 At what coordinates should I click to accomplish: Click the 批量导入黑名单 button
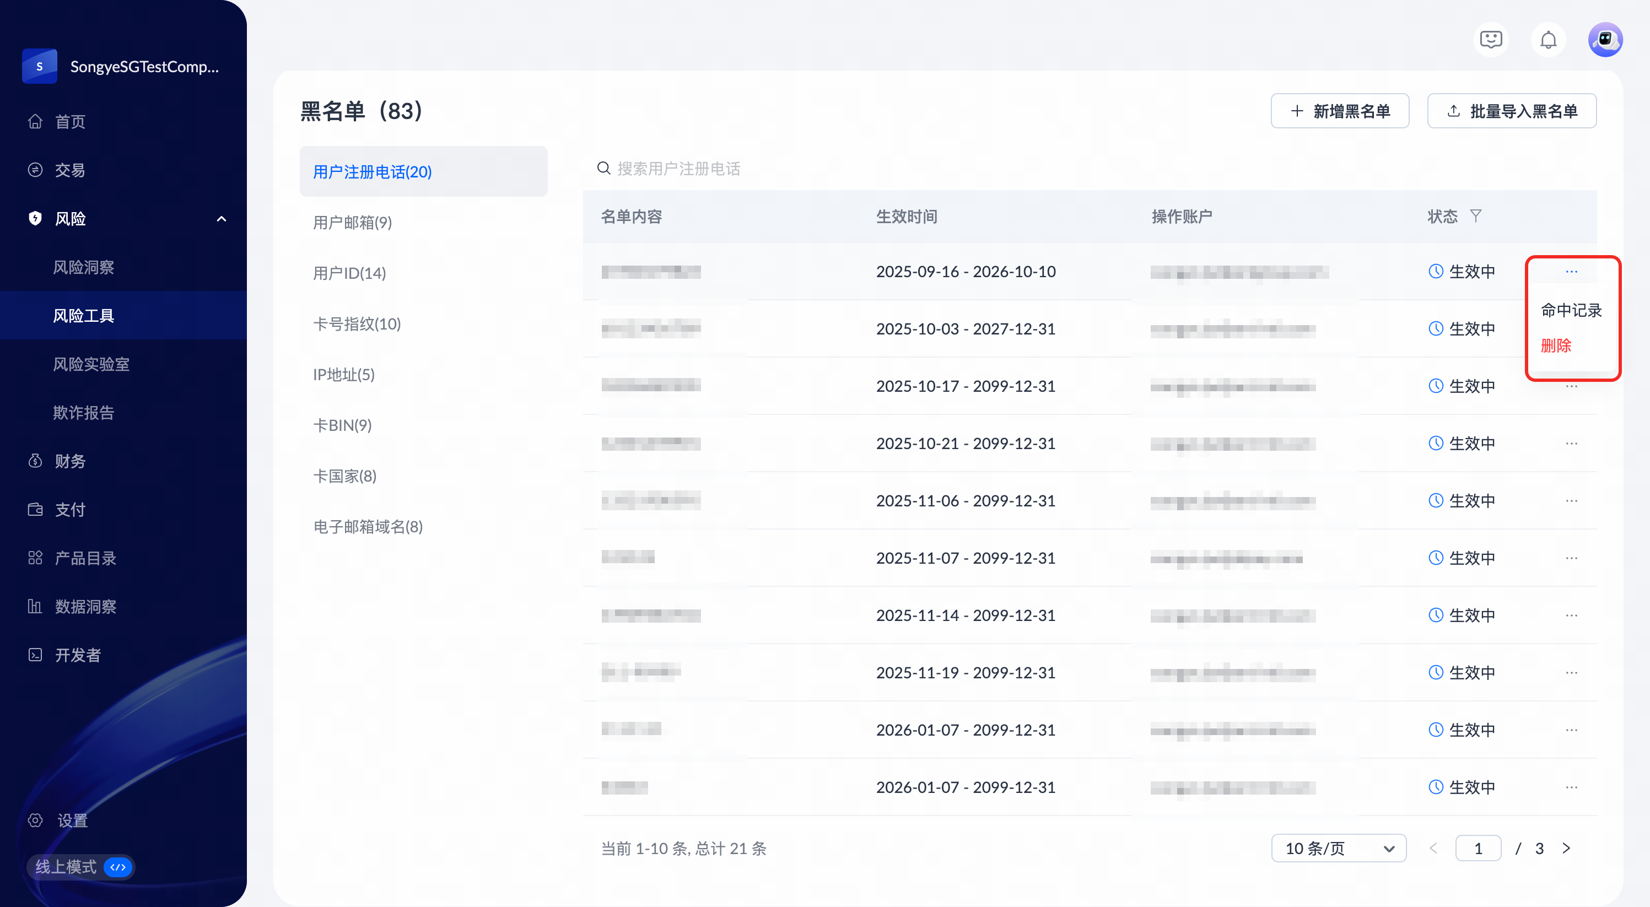coord(1511,111)
